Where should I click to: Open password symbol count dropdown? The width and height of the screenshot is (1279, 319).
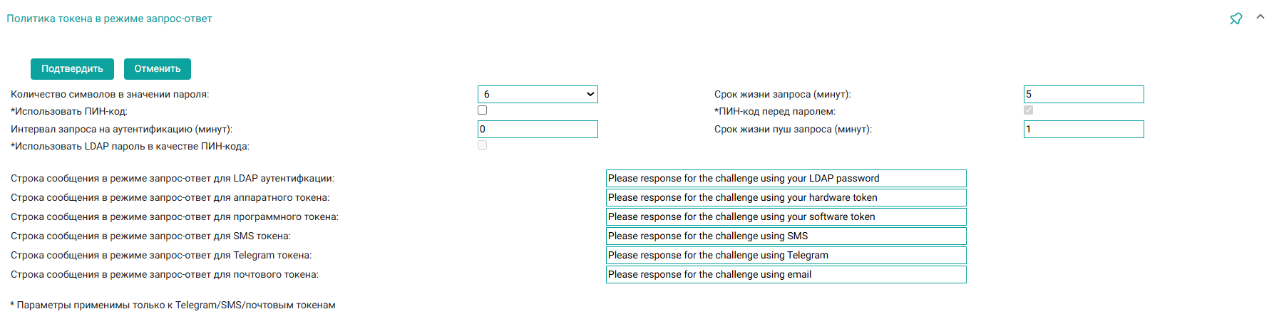click(538, 94)
